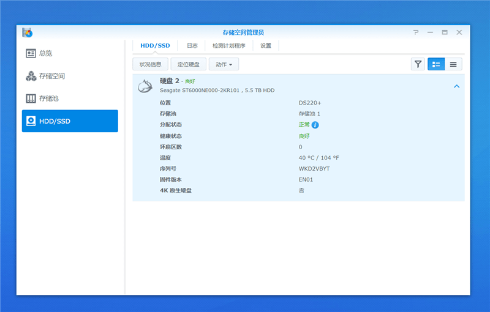Click the hard disk drive icon
Screen dimensions: 490x312
[145, 86]
